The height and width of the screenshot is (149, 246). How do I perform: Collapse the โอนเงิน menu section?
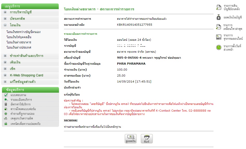[5, 25]
